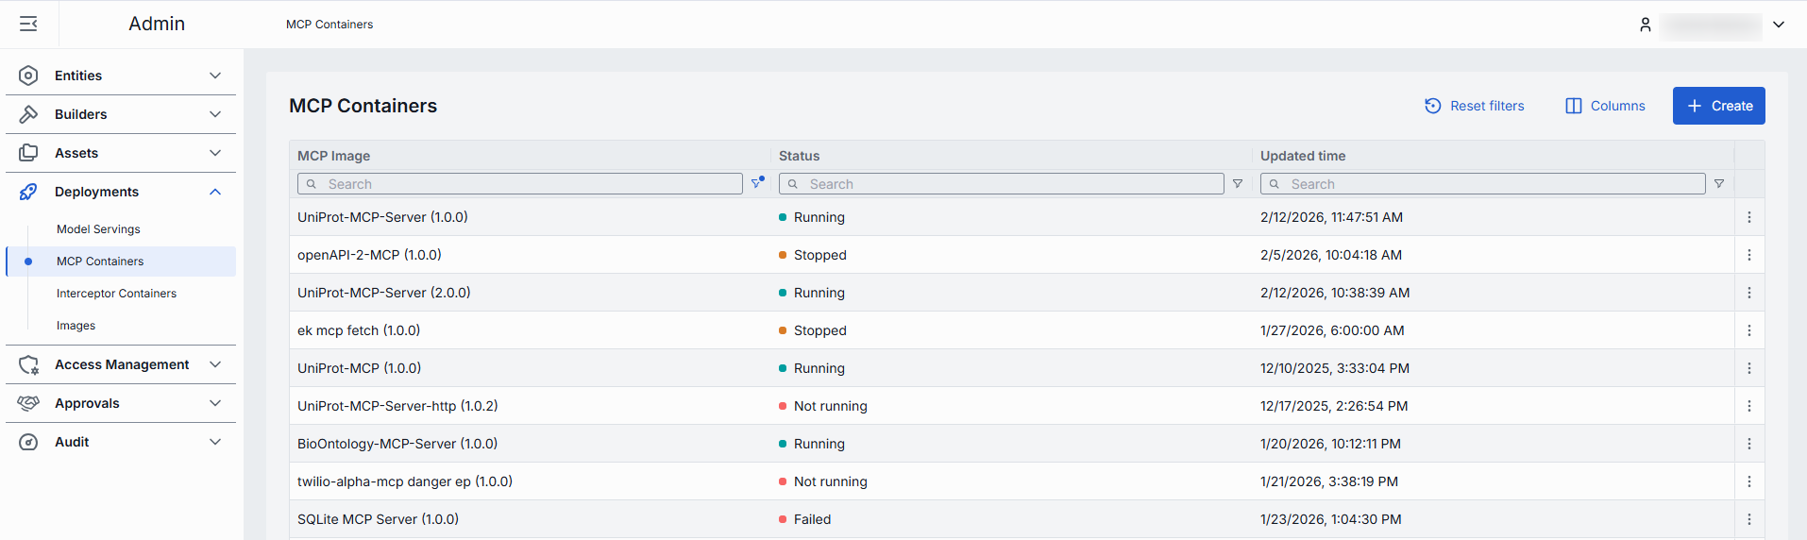Open the Updated time filter icon
Image resolution: width=1807 pixels, height=540 pixels.
(1718, 184)
